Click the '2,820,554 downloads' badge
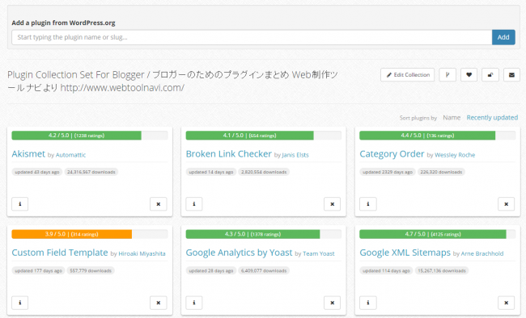This screenshot has width=526, height=318. click(x=264, y=172)
